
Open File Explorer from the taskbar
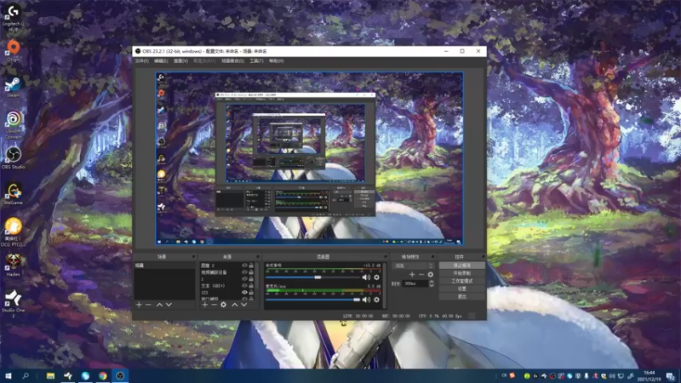[x=51, y=375]
